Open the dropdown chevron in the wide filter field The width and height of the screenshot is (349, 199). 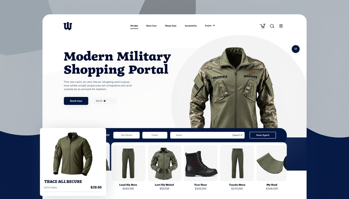click(241, 135)
